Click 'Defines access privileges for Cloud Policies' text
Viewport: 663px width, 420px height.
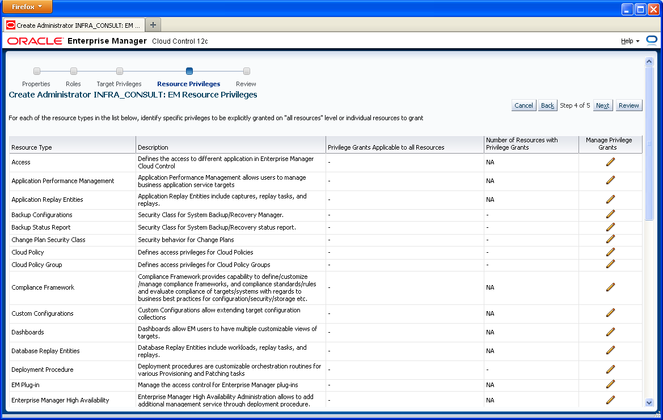click(195, 252)
